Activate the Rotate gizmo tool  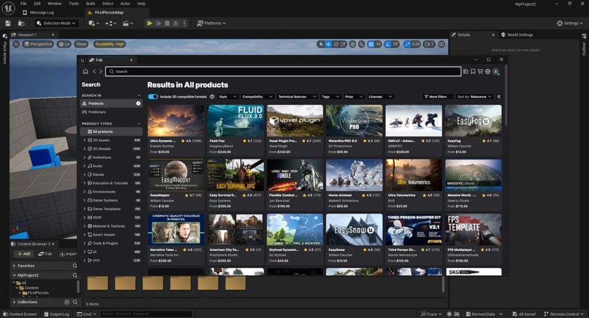click(336, 44)
